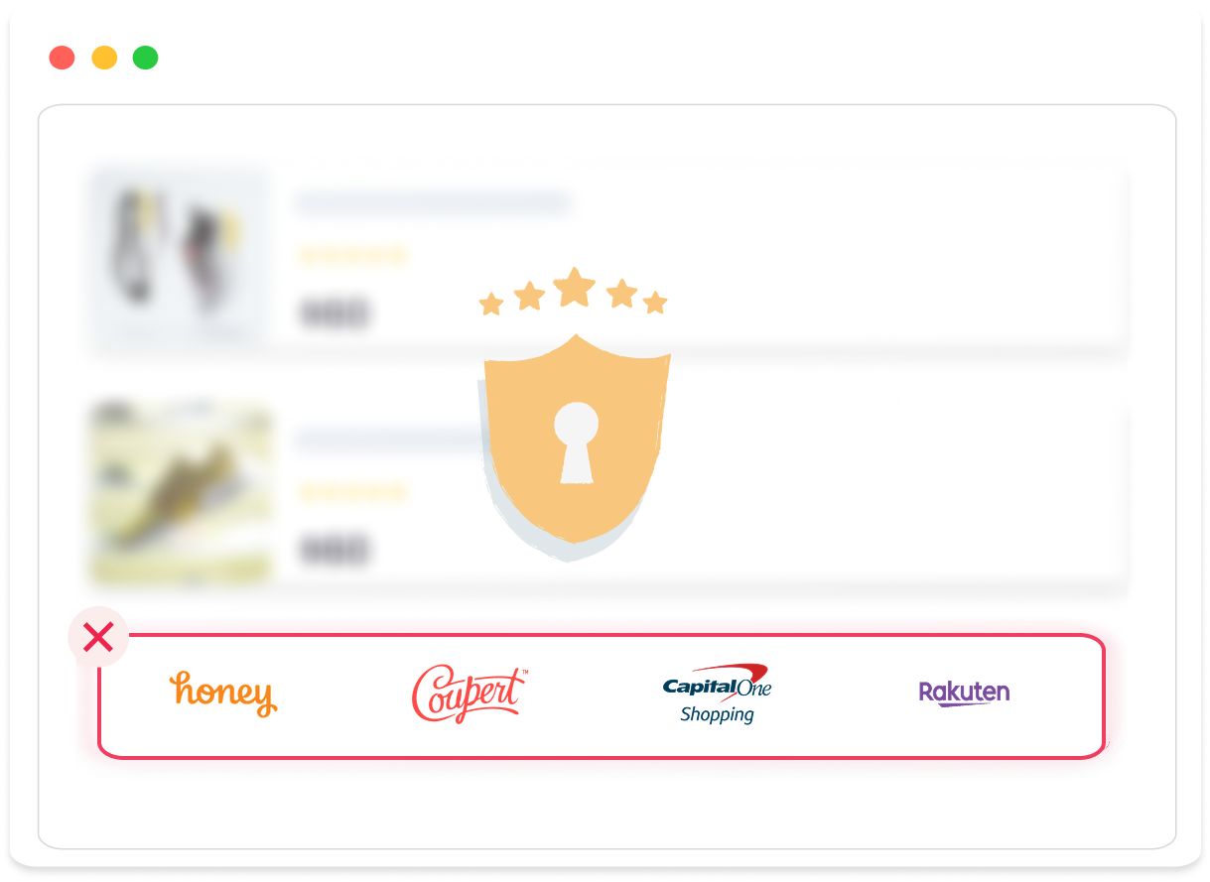Image resolution: width=1210 pixels, height=882 pixels.
Task: Click the honey logo
Action: pyautogui.click(x=223, y=693)
